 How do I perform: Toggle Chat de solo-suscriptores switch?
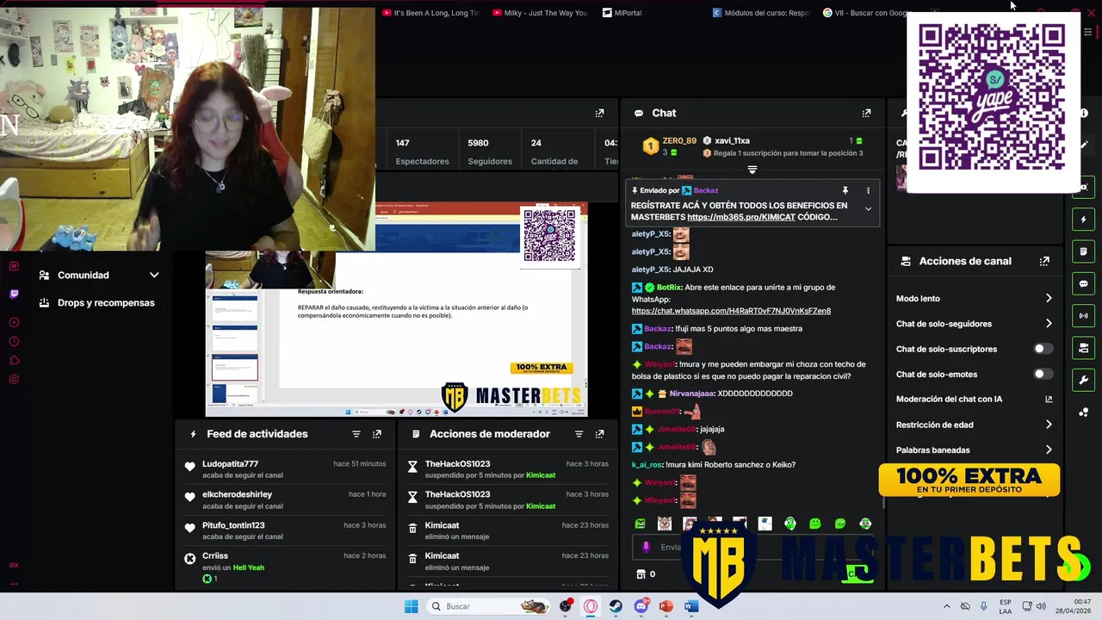1043,349
